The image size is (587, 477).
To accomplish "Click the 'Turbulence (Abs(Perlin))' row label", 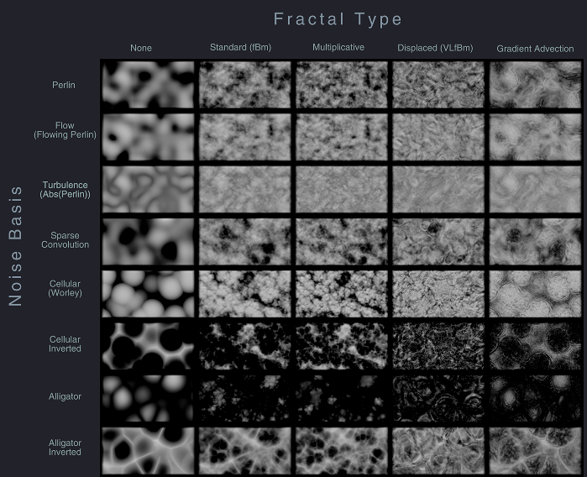I will point(65,190).
